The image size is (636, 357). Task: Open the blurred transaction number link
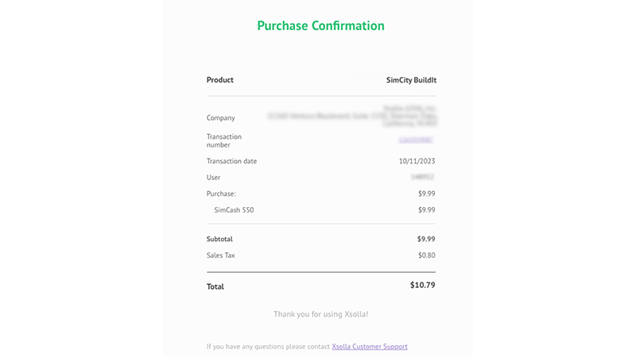tap(417, 140)
